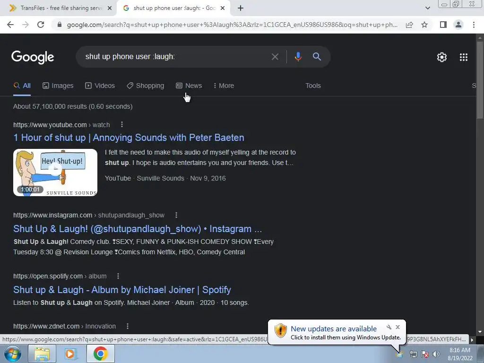
Task: Open update notification options wrench
Action: 389,327
